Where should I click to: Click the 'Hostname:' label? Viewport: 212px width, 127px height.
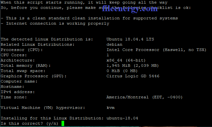pos(12,87)
